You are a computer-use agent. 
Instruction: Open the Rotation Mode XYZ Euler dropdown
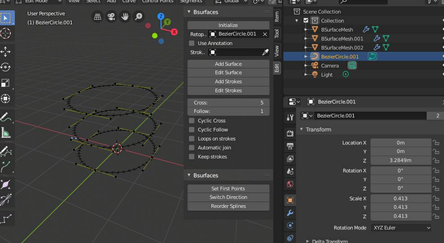pyautogui.click(x=401, y=228)
